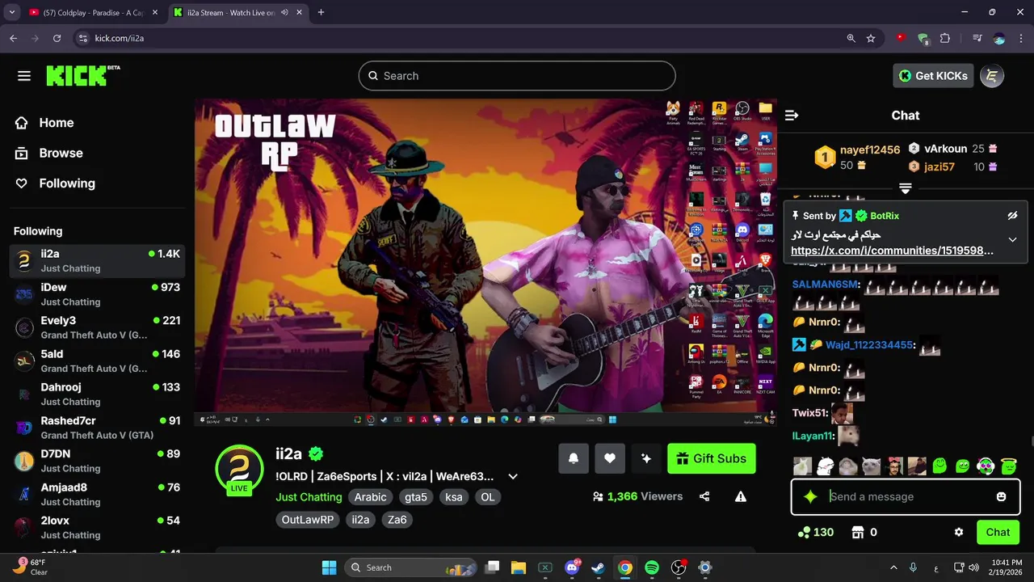Collapse the chat panel arrow icon
Viewport: 1034px width, 582px height.
[x=792, y=116]
